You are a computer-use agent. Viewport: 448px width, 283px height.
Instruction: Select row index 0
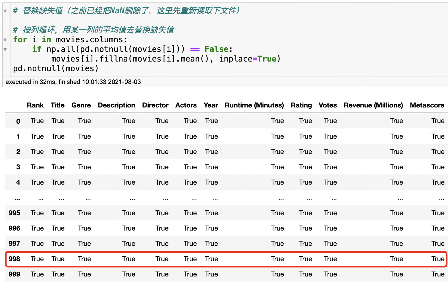(x=18, y=121)
